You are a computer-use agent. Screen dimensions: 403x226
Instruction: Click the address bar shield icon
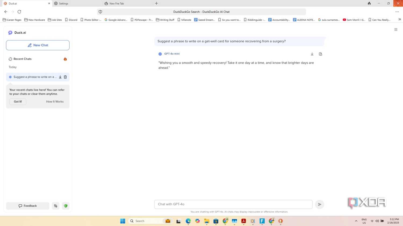(100, 12)
